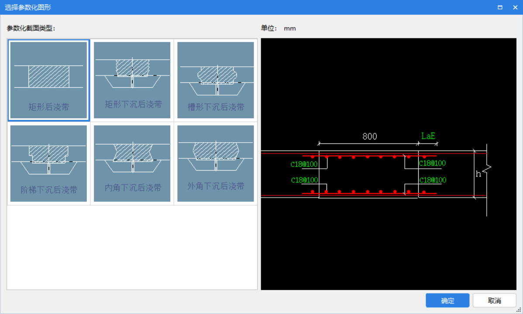Pick the 外角下沉后浇带 thumbnail
Viewport: 523px width, 314px height.
click(x=216, y=164)
